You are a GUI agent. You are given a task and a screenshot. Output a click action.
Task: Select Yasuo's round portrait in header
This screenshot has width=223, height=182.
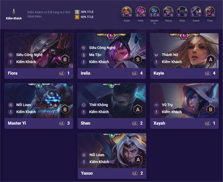point(168,12)
